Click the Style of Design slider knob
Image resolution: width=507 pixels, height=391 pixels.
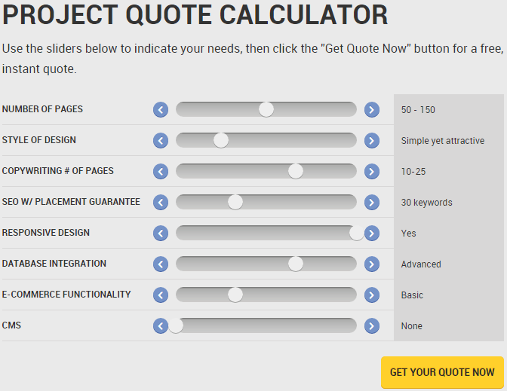(x=220, y=140)
